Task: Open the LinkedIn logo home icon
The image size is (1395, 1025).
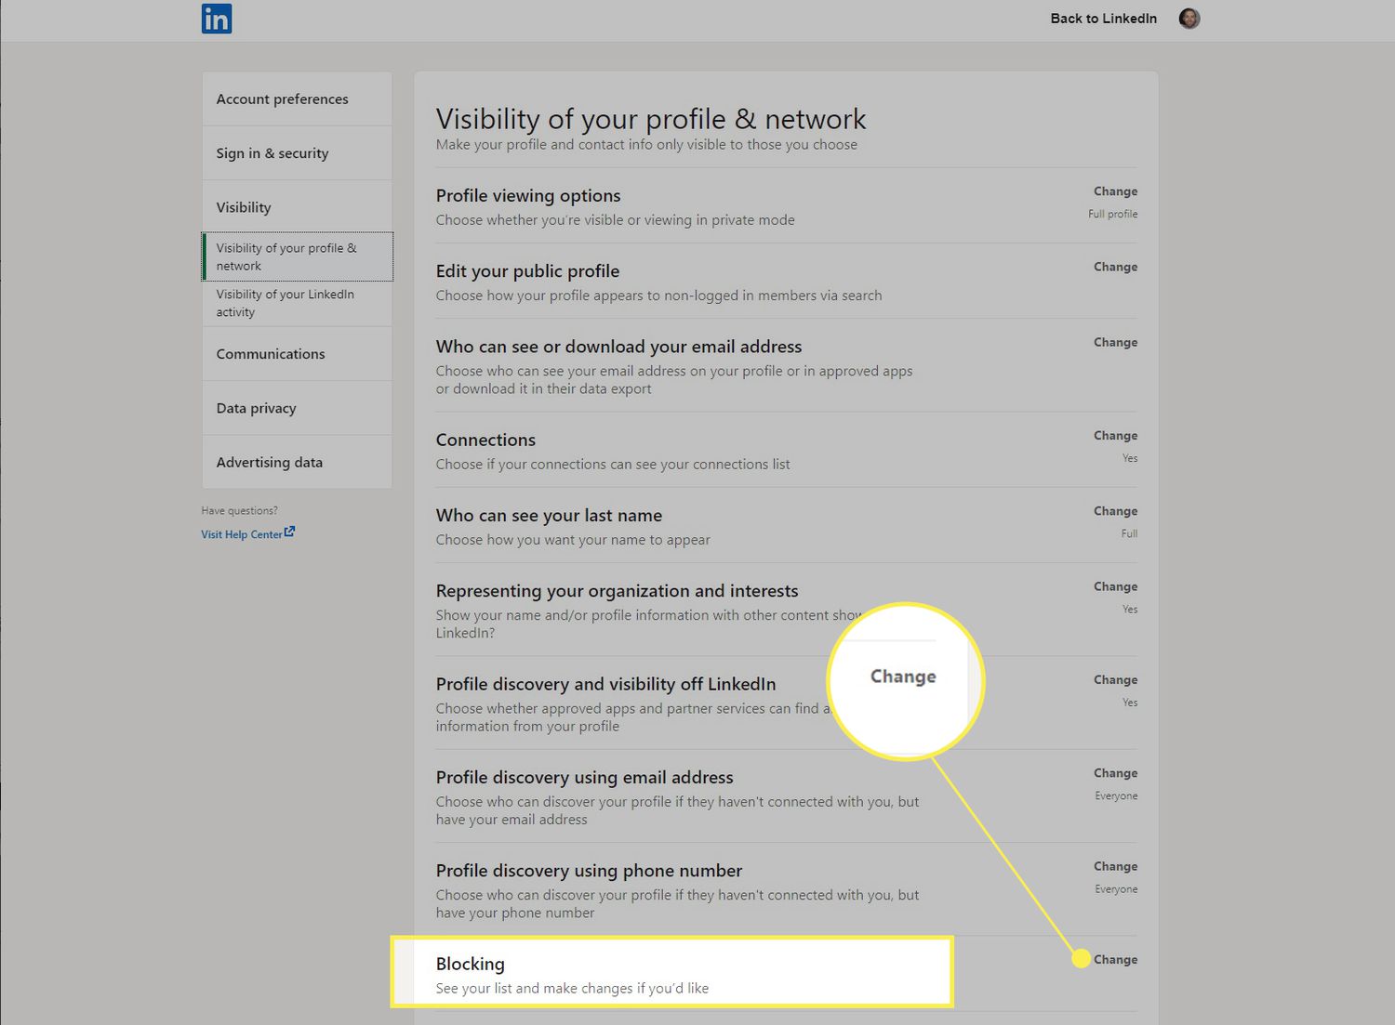Action: click(217, 19)
